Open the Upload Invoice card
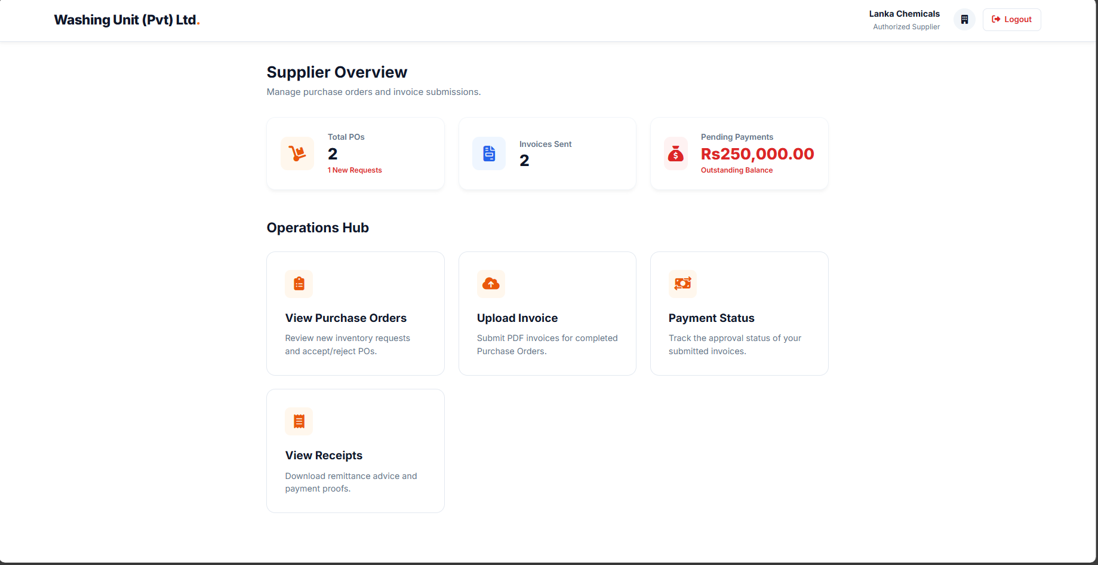The width and height of the screenshot is (1098, 565). pos(548,314)
